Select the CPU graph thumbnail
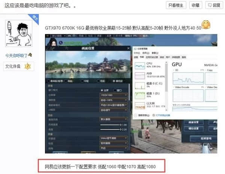Screen dimensions: 225x174 140,66
